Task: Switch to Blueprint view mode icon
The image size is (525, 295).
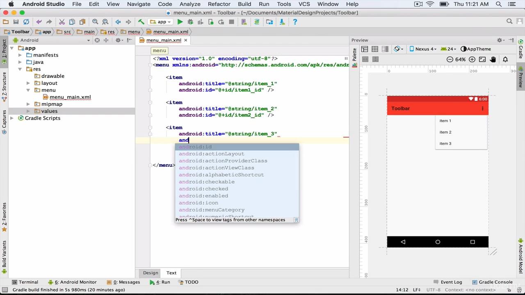Action: tap(375, 49)
